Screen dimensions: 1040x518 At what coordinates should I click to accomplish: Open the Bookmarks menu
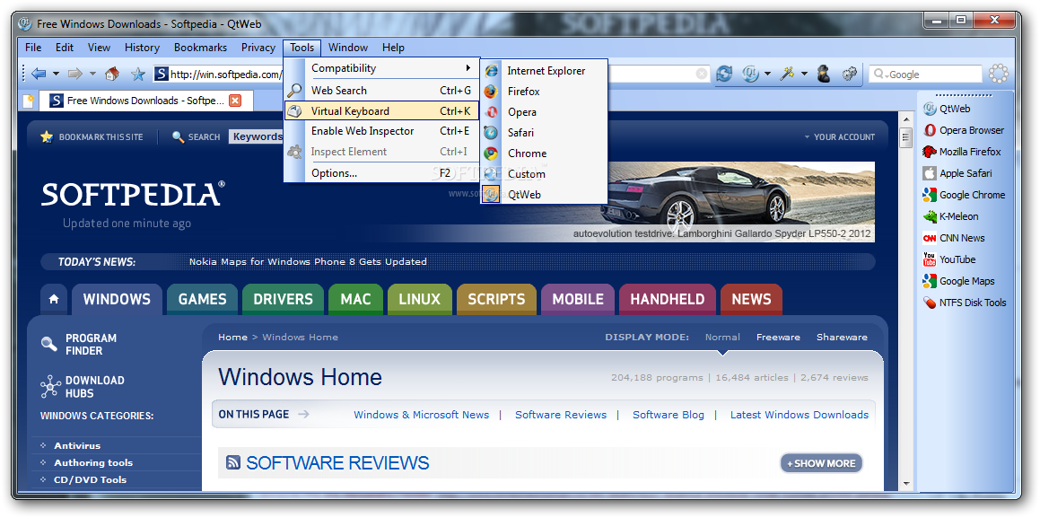200,47
